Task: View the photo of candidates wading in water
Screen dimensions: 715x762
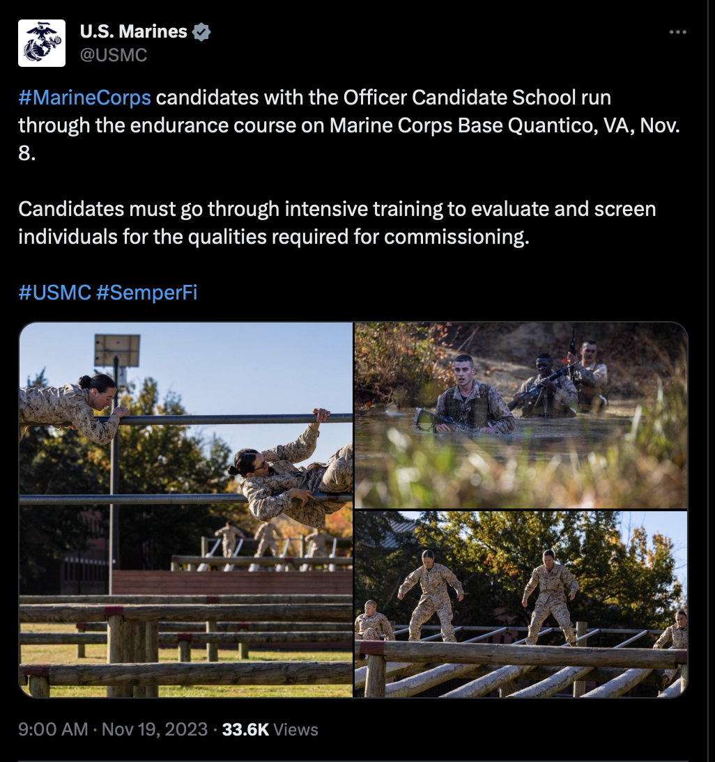Action: point(521,415)
